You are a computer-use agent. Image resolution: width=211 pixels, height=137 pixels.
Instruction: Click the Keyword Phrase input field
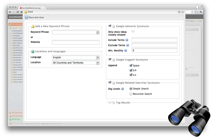74,32
